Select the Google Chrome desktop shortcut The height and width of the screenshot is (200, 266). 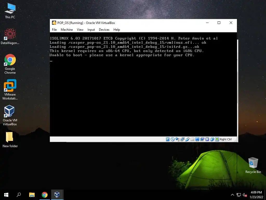coord(10,64)
